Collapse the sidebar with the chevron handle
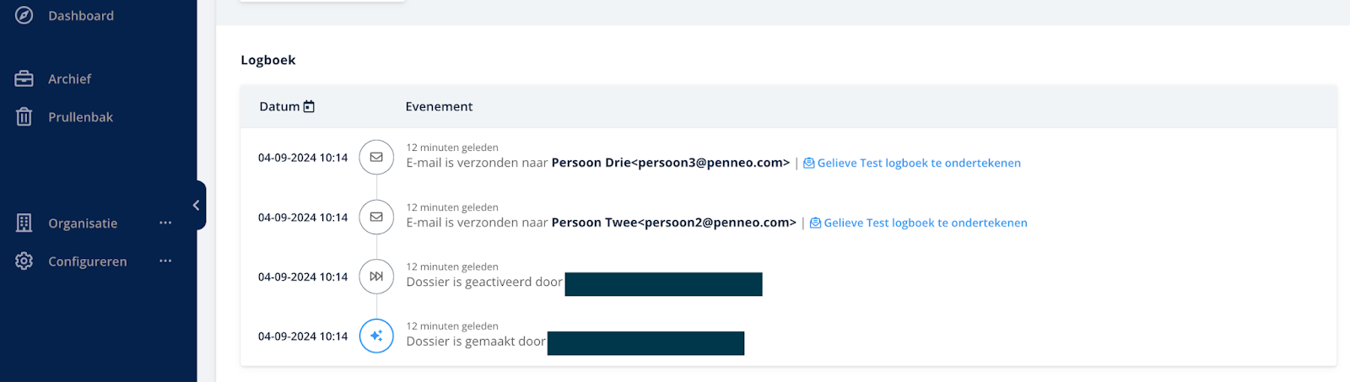This screenshot has width=1350, height=382. click(x=197, y=205)
